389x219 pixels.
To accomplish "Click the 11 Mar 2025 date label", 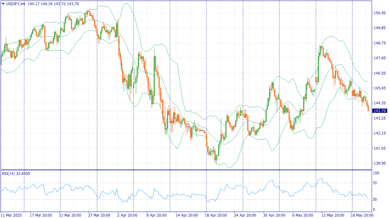I will point(11,215).
